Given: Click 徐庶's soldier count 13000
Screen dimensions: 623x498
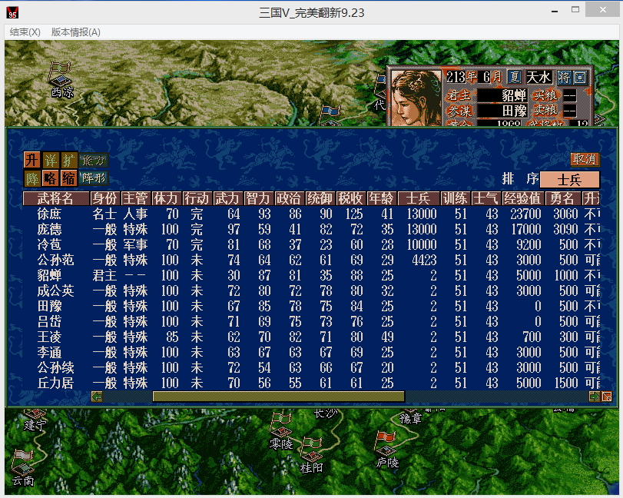Looking at the screenshot, I should (422, 214).
